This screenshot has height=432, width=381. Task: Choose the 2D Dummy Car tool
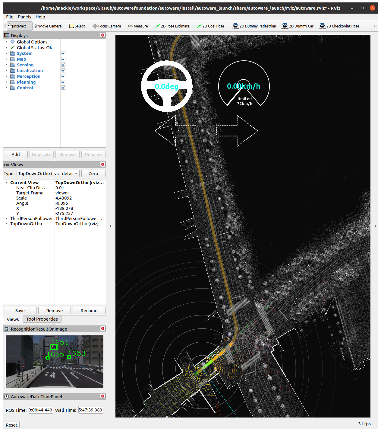[298, 26]
